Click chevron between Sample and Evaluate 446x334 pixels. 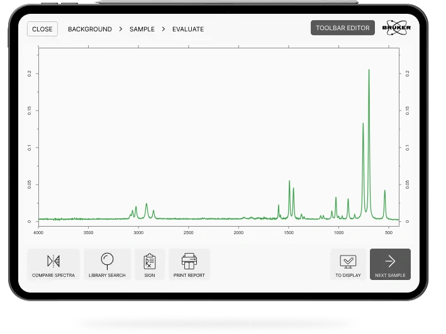(x=164, y=29)
